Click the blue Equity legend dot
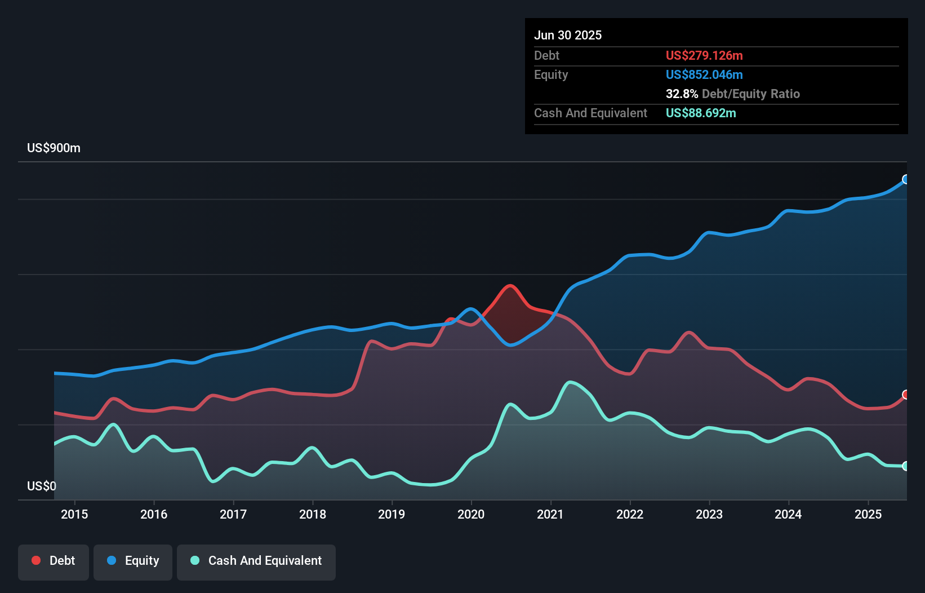 [112, 560]
